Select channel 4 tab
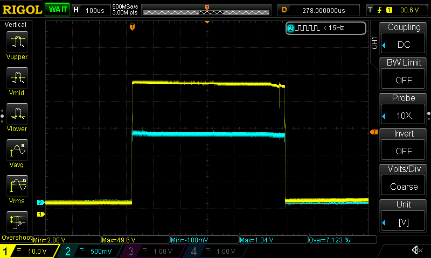 216,251
